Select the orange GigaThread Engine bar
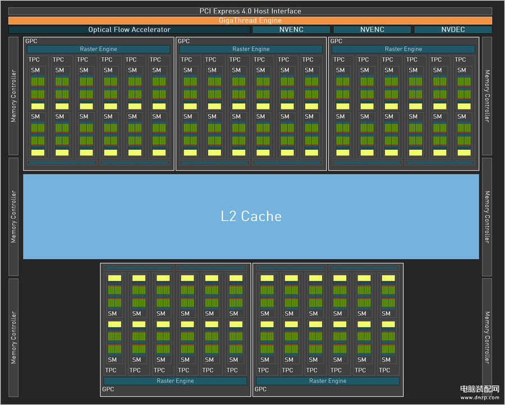This screenshot has height=405, width=505. (250, 20)
